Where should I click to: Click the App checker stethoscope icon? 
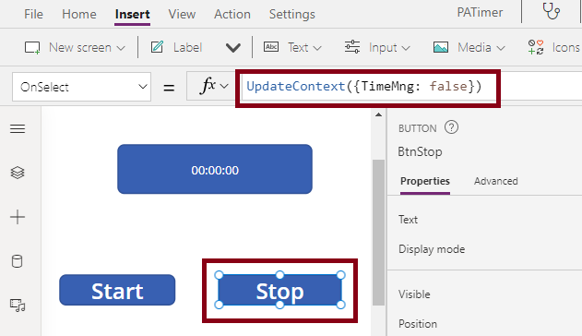[x=552, y=11]
